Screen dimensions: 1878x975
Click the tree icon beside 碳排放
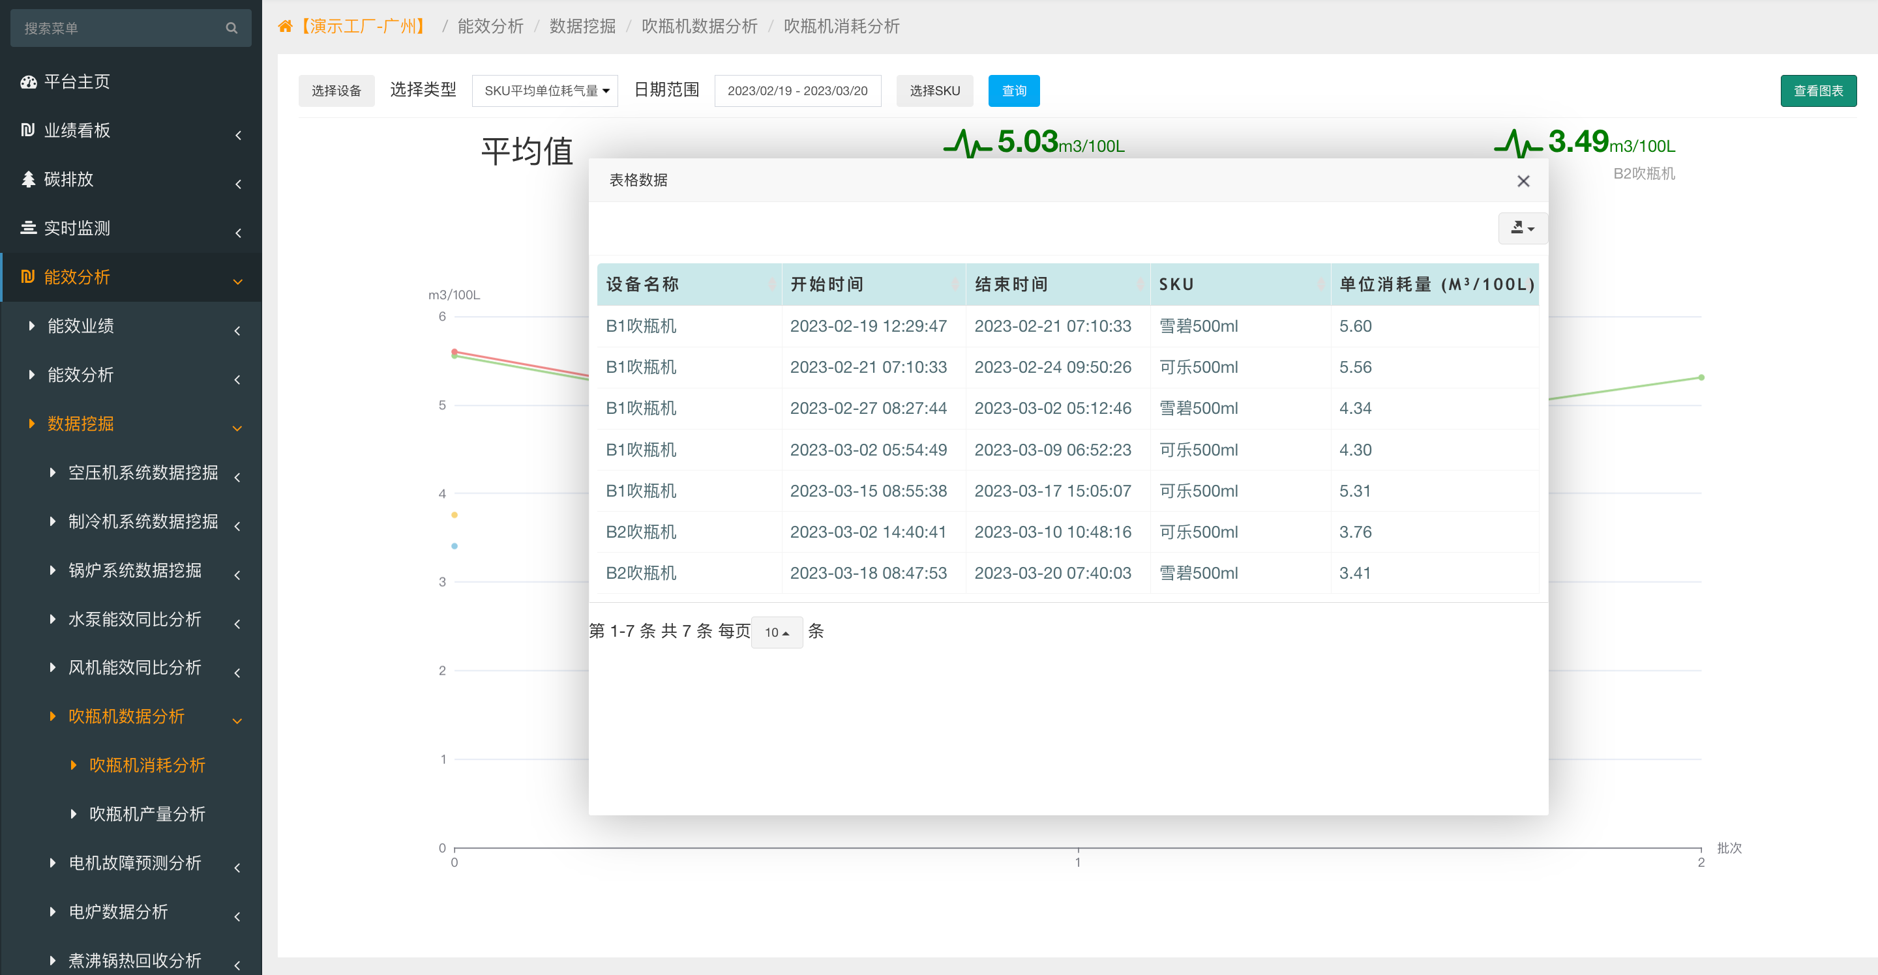(x=27, y=179)
